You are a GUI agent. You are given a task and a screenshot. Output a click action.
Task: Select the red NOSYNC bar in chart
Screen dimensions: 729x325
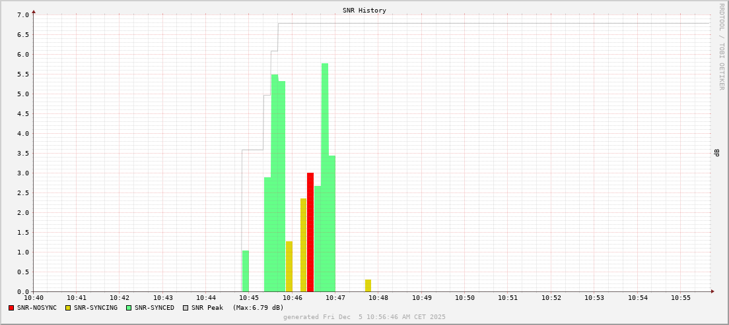click(310, 232)
